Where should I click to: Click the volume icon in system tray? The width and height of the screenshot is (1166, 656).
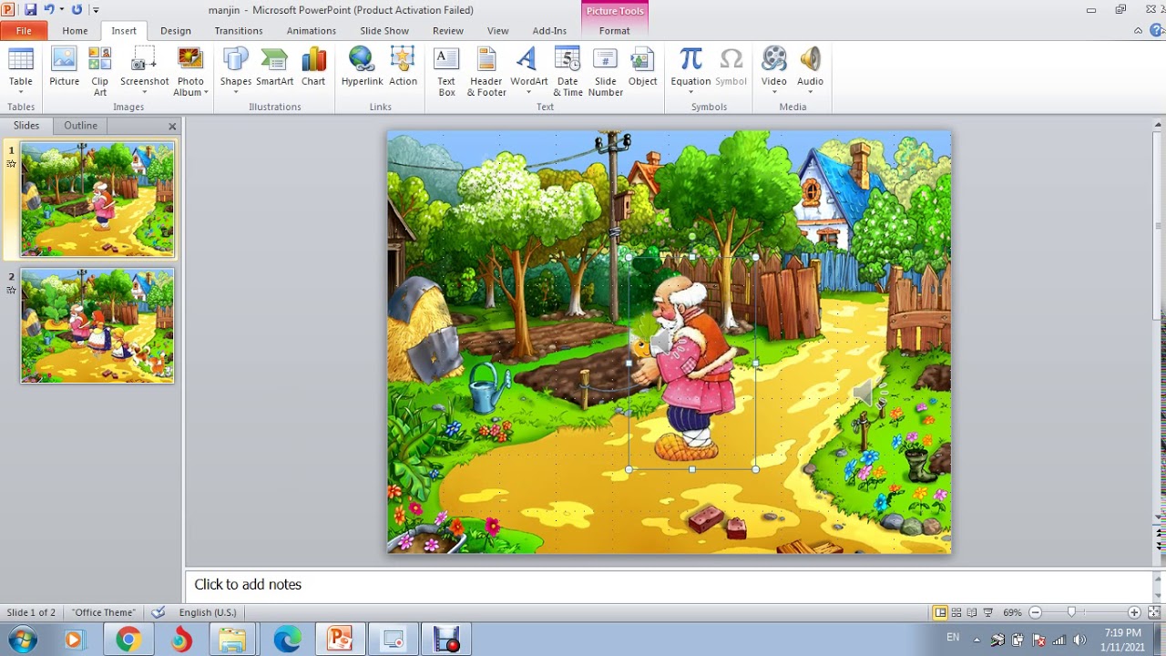tap(1079, 640)
